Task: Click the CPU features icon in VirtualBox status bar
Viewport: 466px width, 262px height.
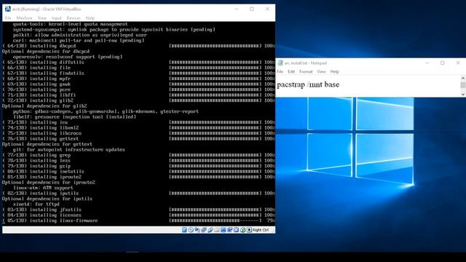Action: [x=236, y=230]
